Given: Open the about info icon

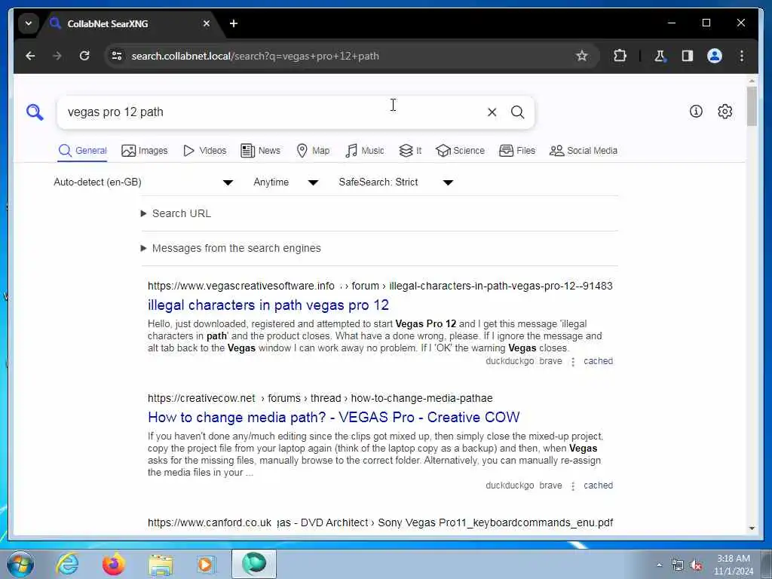Looking at the screenshot, I should (696, 112).
